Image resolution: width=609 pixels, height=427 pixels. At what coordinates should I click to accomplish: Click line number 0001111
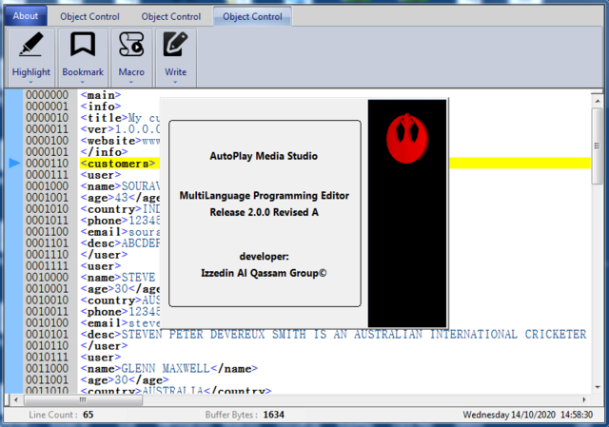pyautogui.click(x=47, y=266)
